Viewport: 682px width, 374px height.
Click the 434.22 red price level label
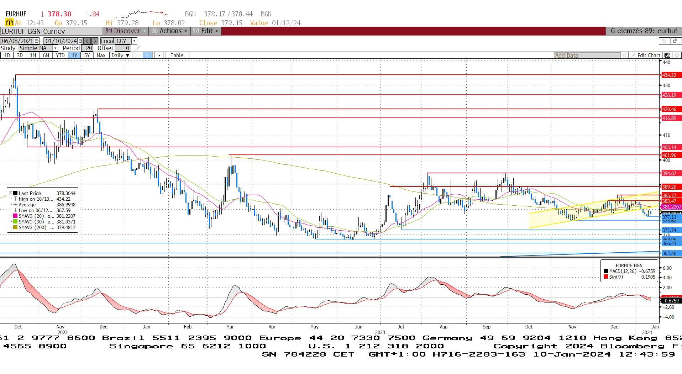pyautogui.click(x=671, y=75)
